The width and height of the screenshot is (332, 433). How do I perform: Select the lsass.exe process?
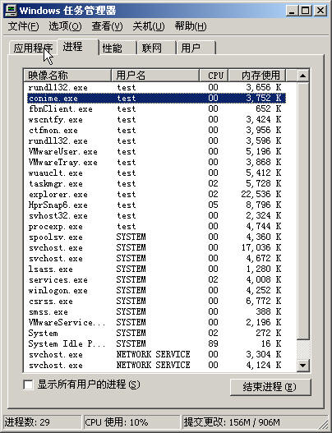pos(51,269)
